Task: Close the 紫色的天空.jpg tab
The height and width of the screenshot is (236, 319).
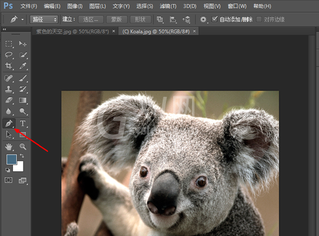Action: (113, 31)
